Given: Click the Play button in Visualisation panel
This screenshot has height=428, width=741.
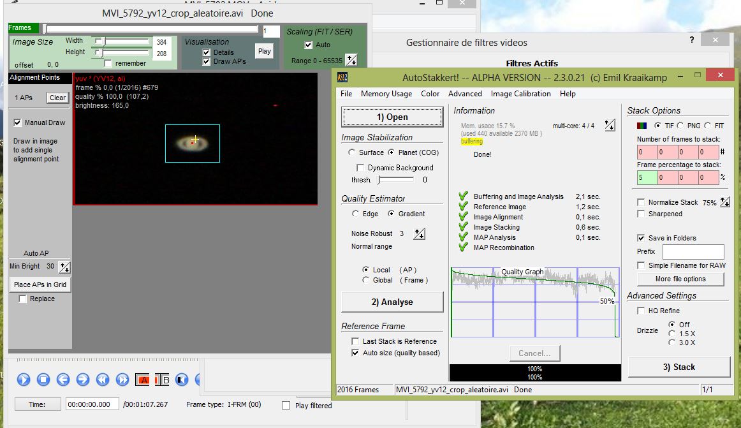Looking at the screenshot, I should pyautogui.click(x=265, y=51).
